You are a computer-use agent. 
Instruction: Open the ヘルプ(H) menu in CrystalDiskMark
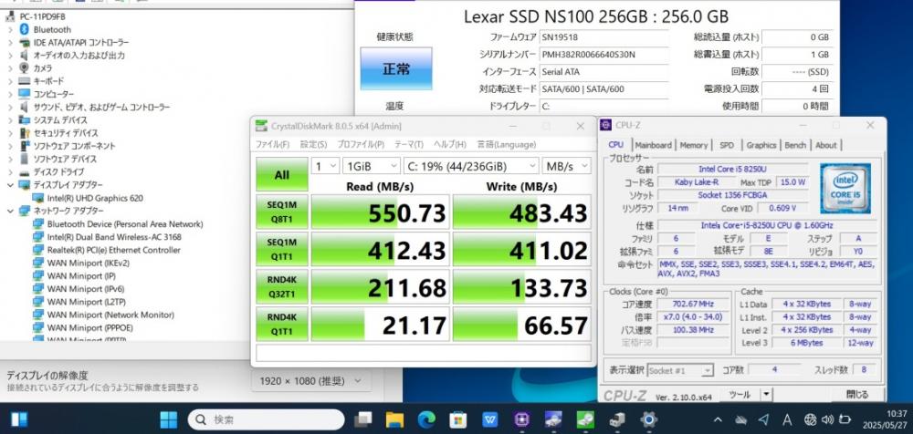point(449,144)
